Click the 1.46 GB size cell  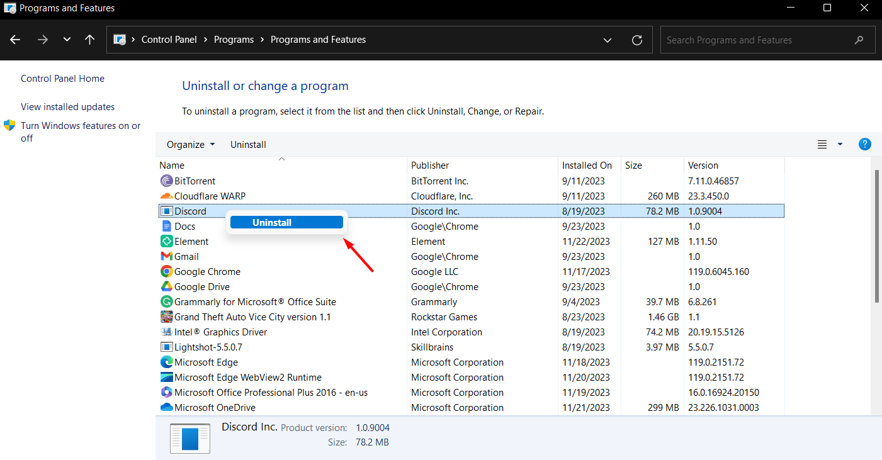pos(663,317)
